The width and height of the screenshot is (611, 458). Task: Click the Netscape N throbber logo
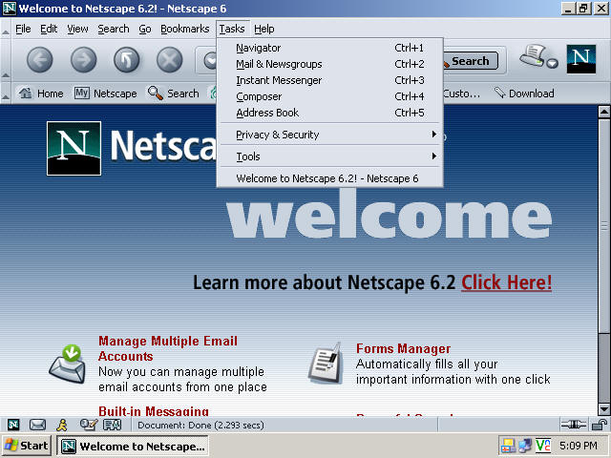click(x=581, y=59)
